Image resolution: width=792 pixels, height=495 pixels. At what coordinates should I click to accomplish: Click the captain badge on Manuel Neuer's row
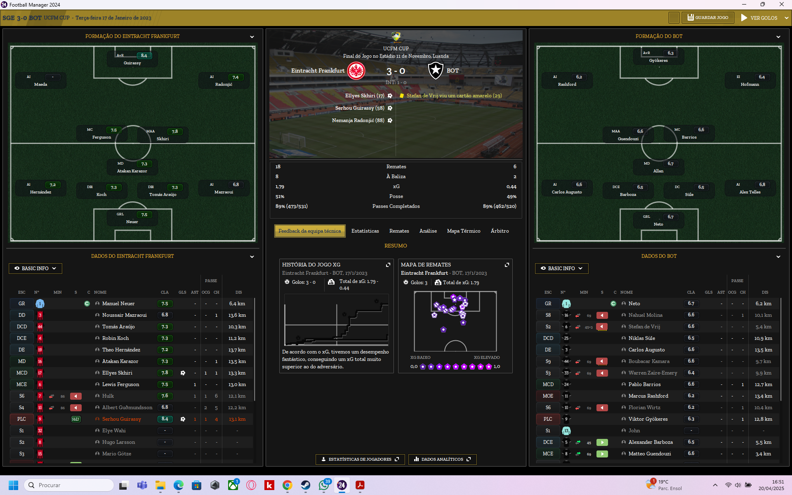pyautogui.click(x=87, y=304)
